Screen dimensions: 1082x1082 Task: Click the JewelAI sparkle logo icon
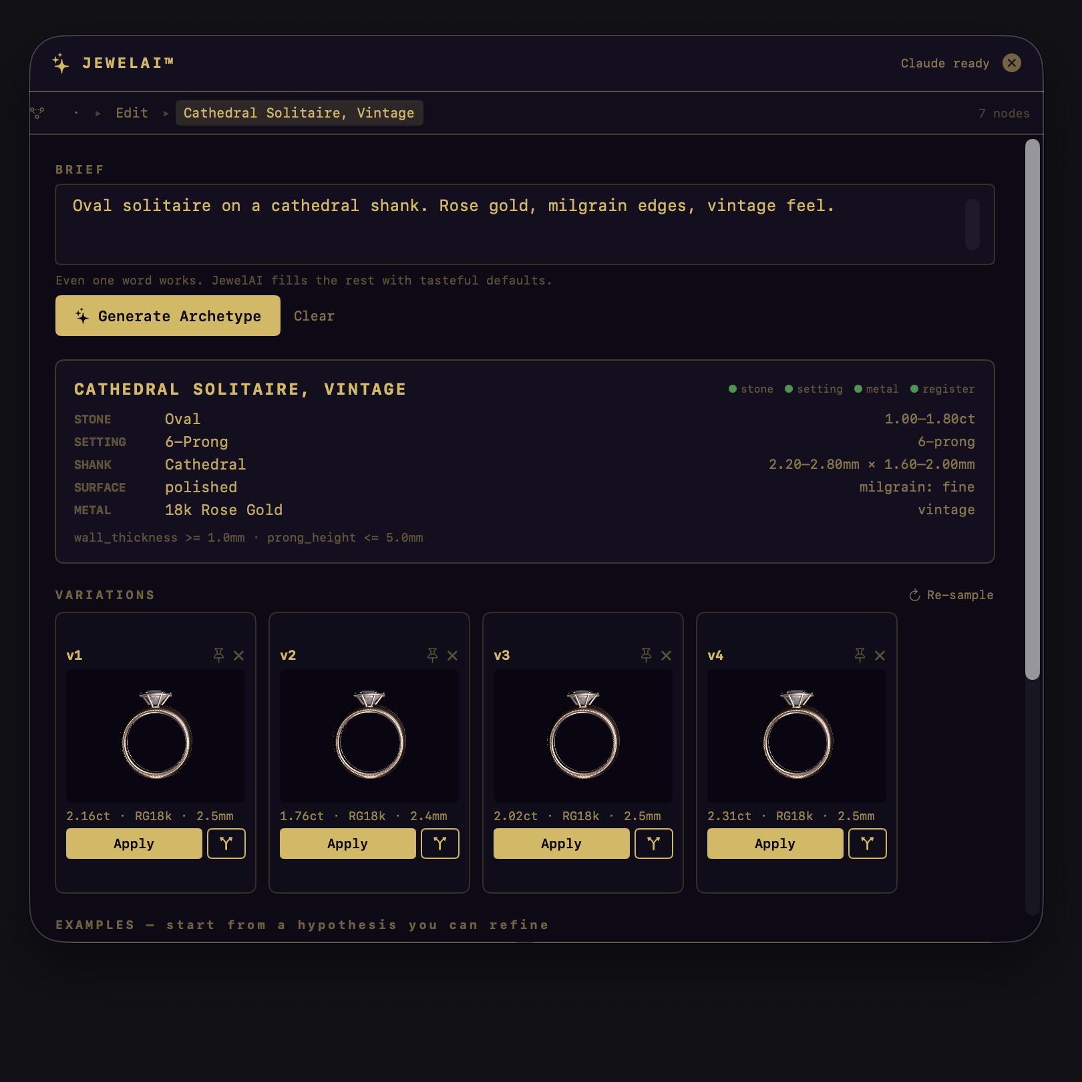(61, 63)
